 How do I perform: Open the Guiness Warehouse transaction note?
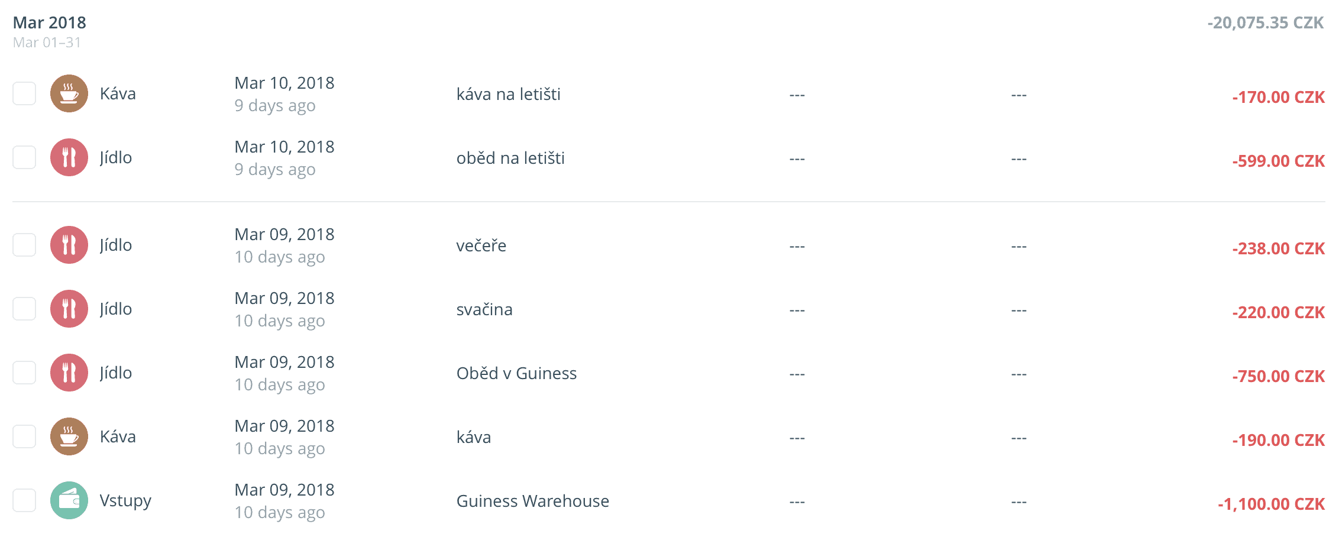click(x=532, y=501)
